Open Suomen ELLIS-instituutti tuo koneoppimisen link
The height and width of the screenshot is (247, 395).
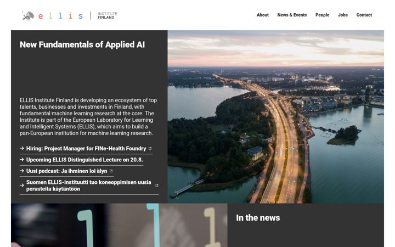tap(89, 186)
